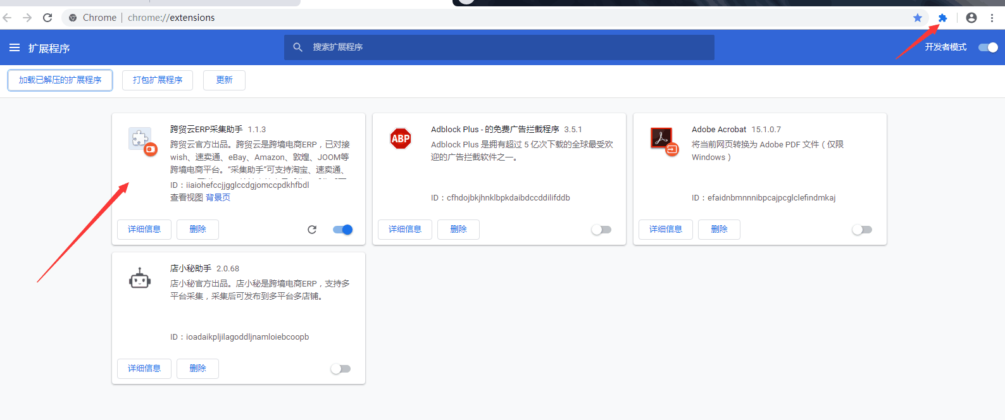Image resolution: width=1005 pixels, height=420 pixels.
Task: Click 删除 for Adblock Plus
Action: coord(459,230)
